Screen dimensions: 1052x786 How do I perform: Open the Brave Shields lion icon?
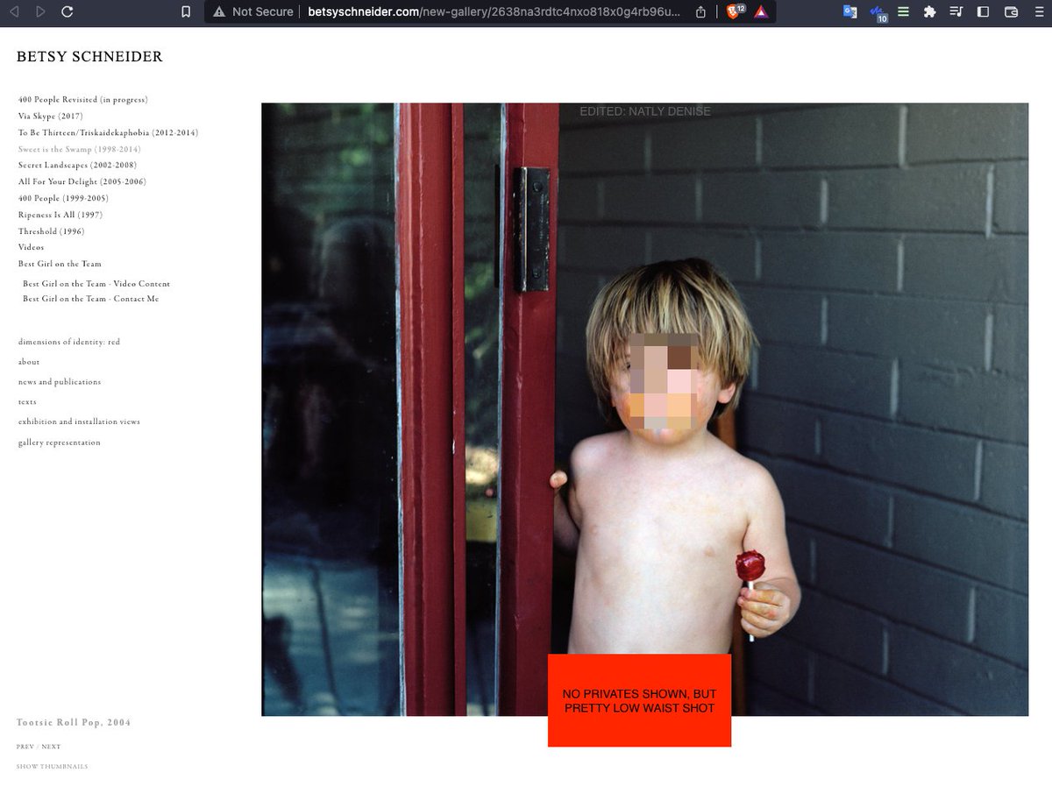[733, 12]
